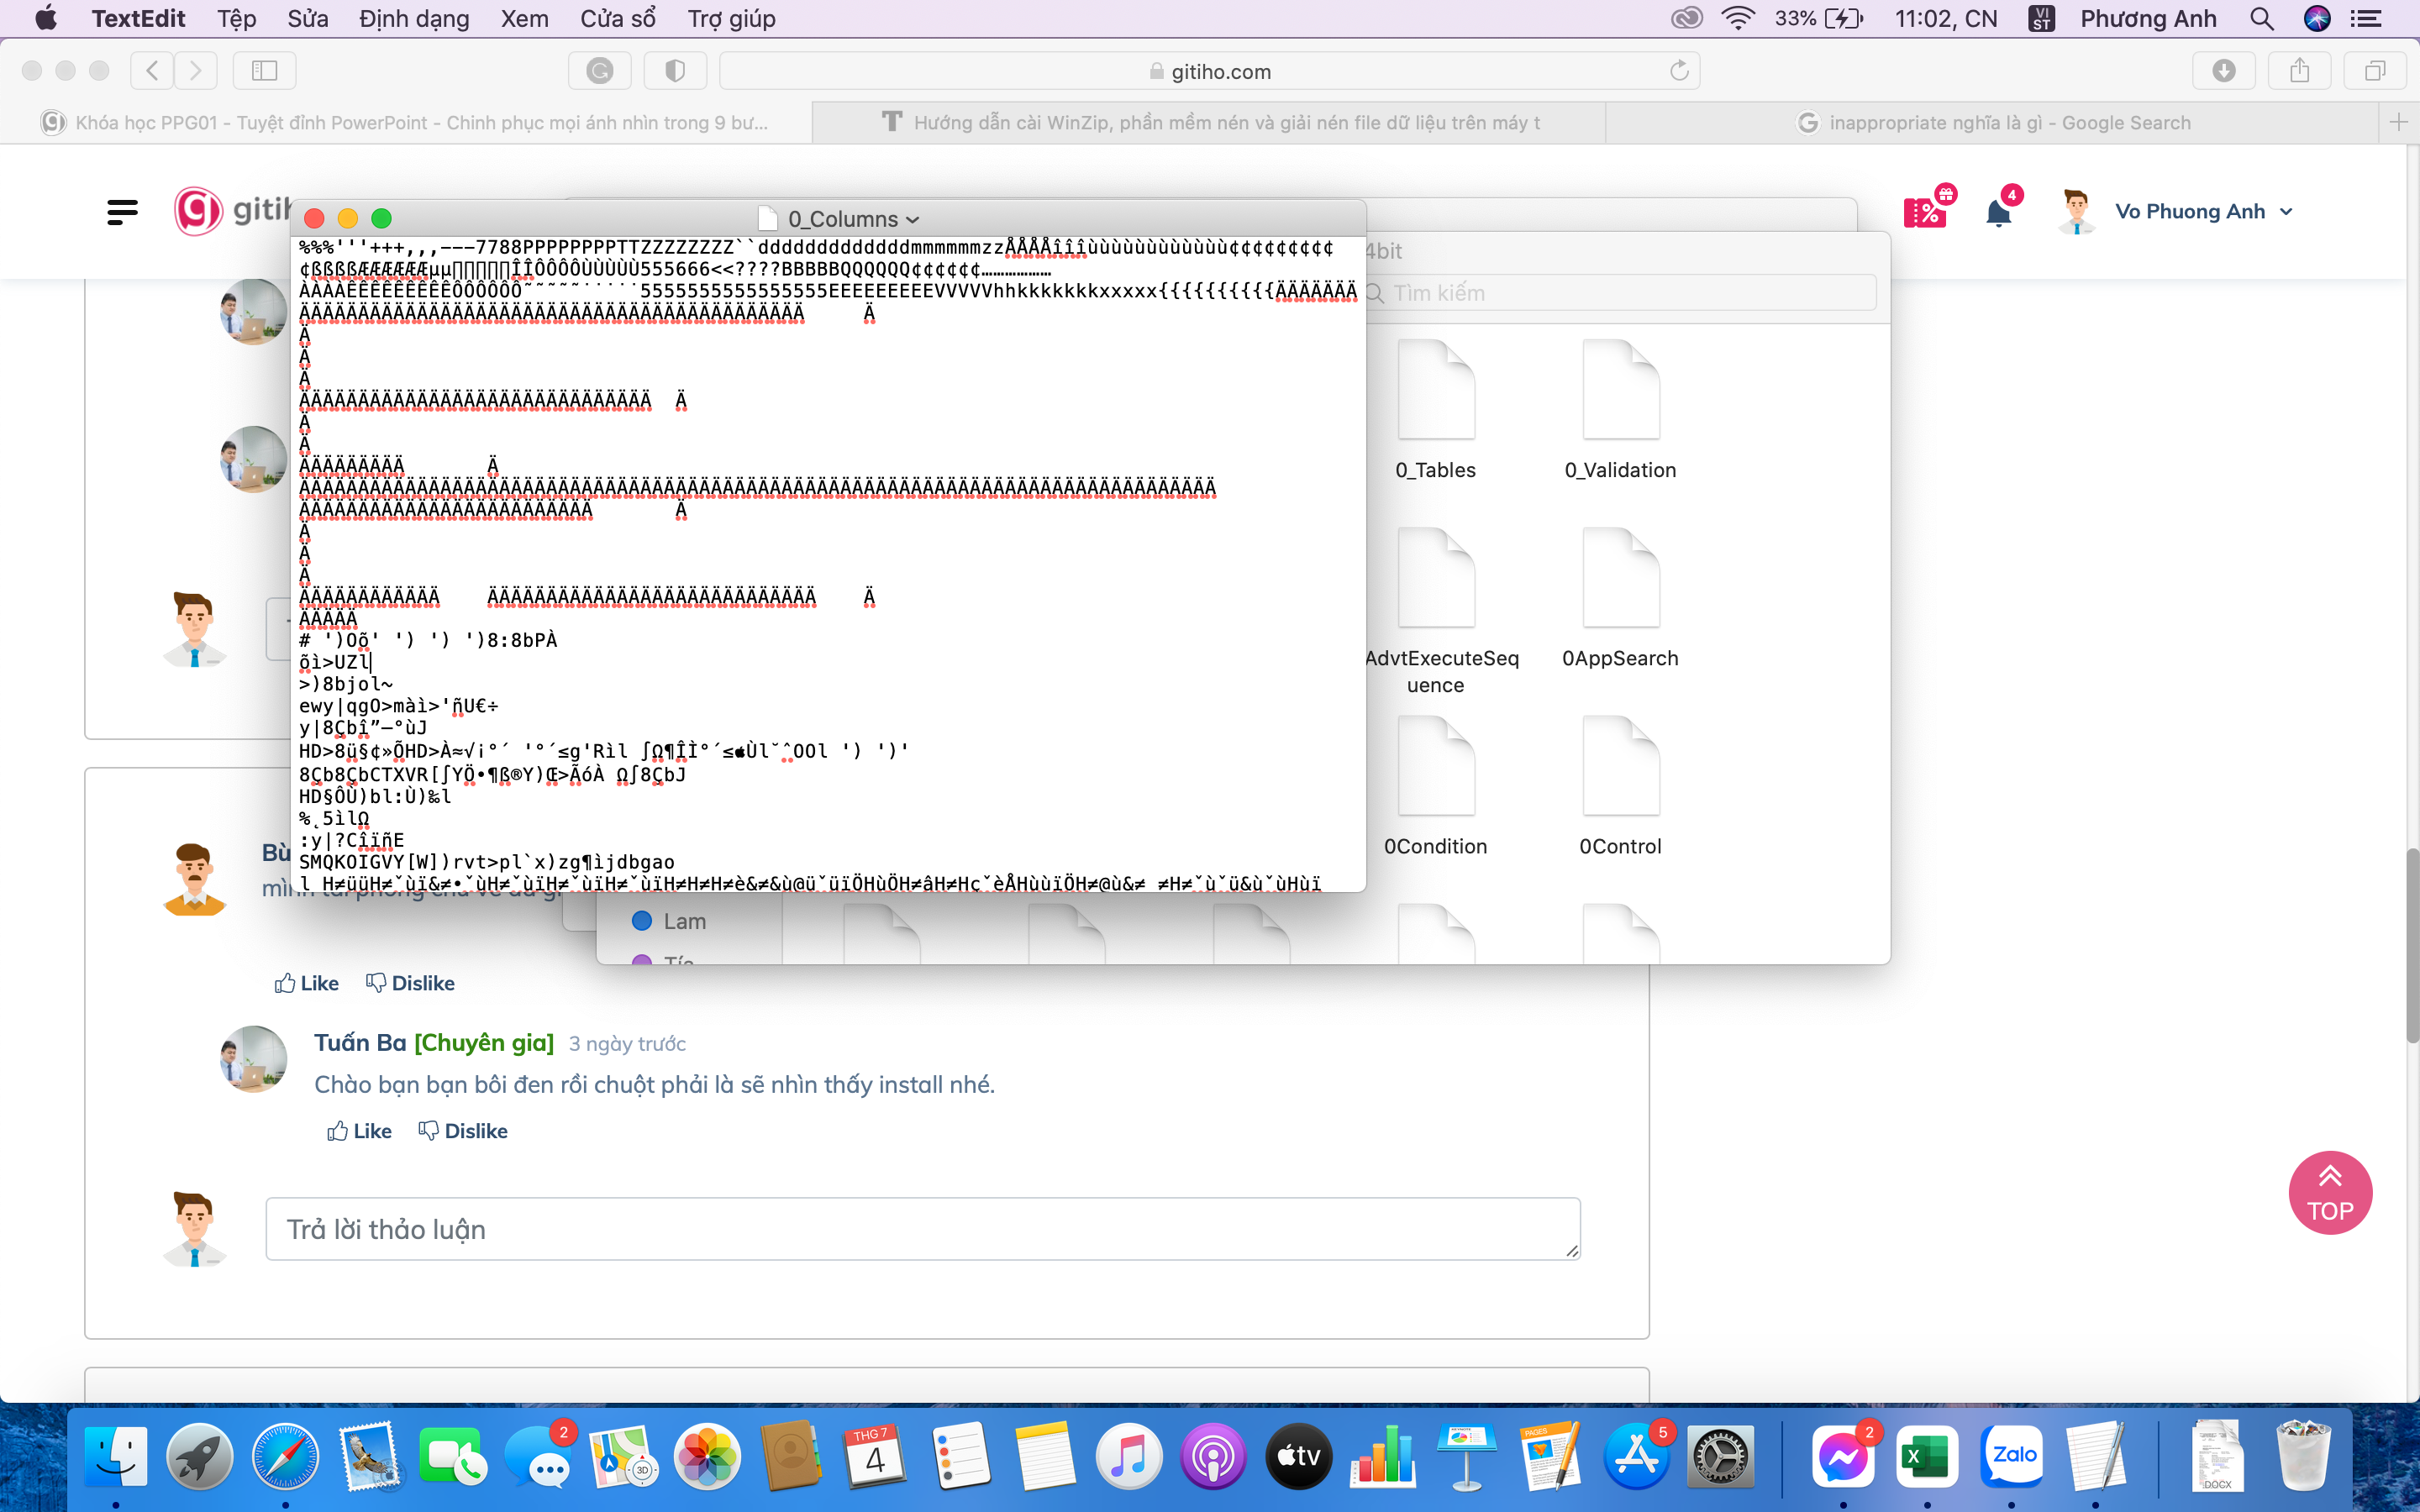Screen dimensions: 2420x1512
Task: Select the 0_Tables file in Finder
Action: (x=1435, y=410)
